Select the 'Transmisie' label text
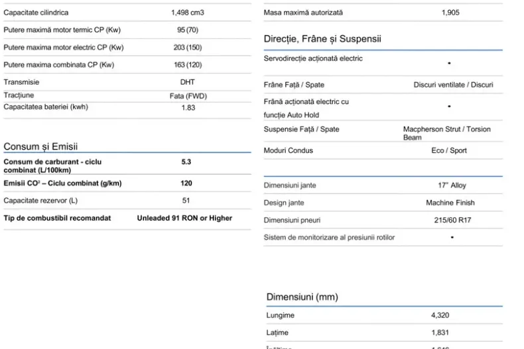524x349 pixels. point(21,82)
